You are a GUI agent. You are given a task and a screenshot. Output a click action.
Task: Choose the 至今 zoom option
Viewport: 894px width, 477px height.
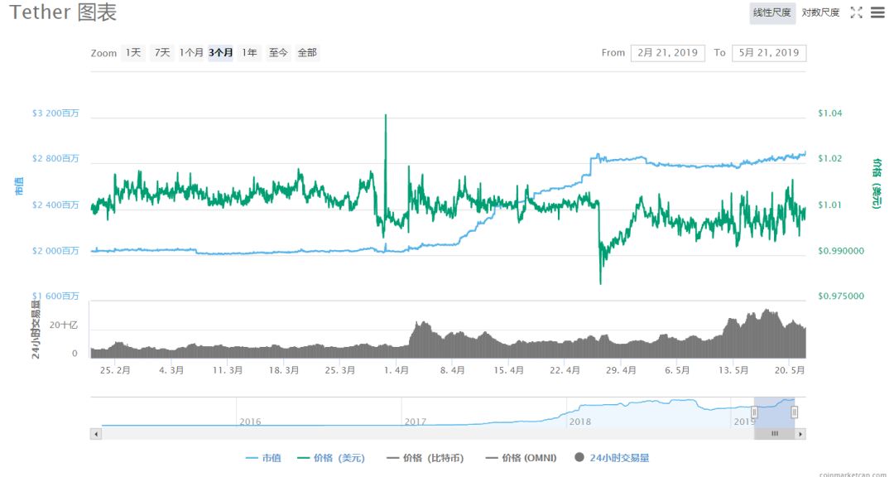point(278,52)
